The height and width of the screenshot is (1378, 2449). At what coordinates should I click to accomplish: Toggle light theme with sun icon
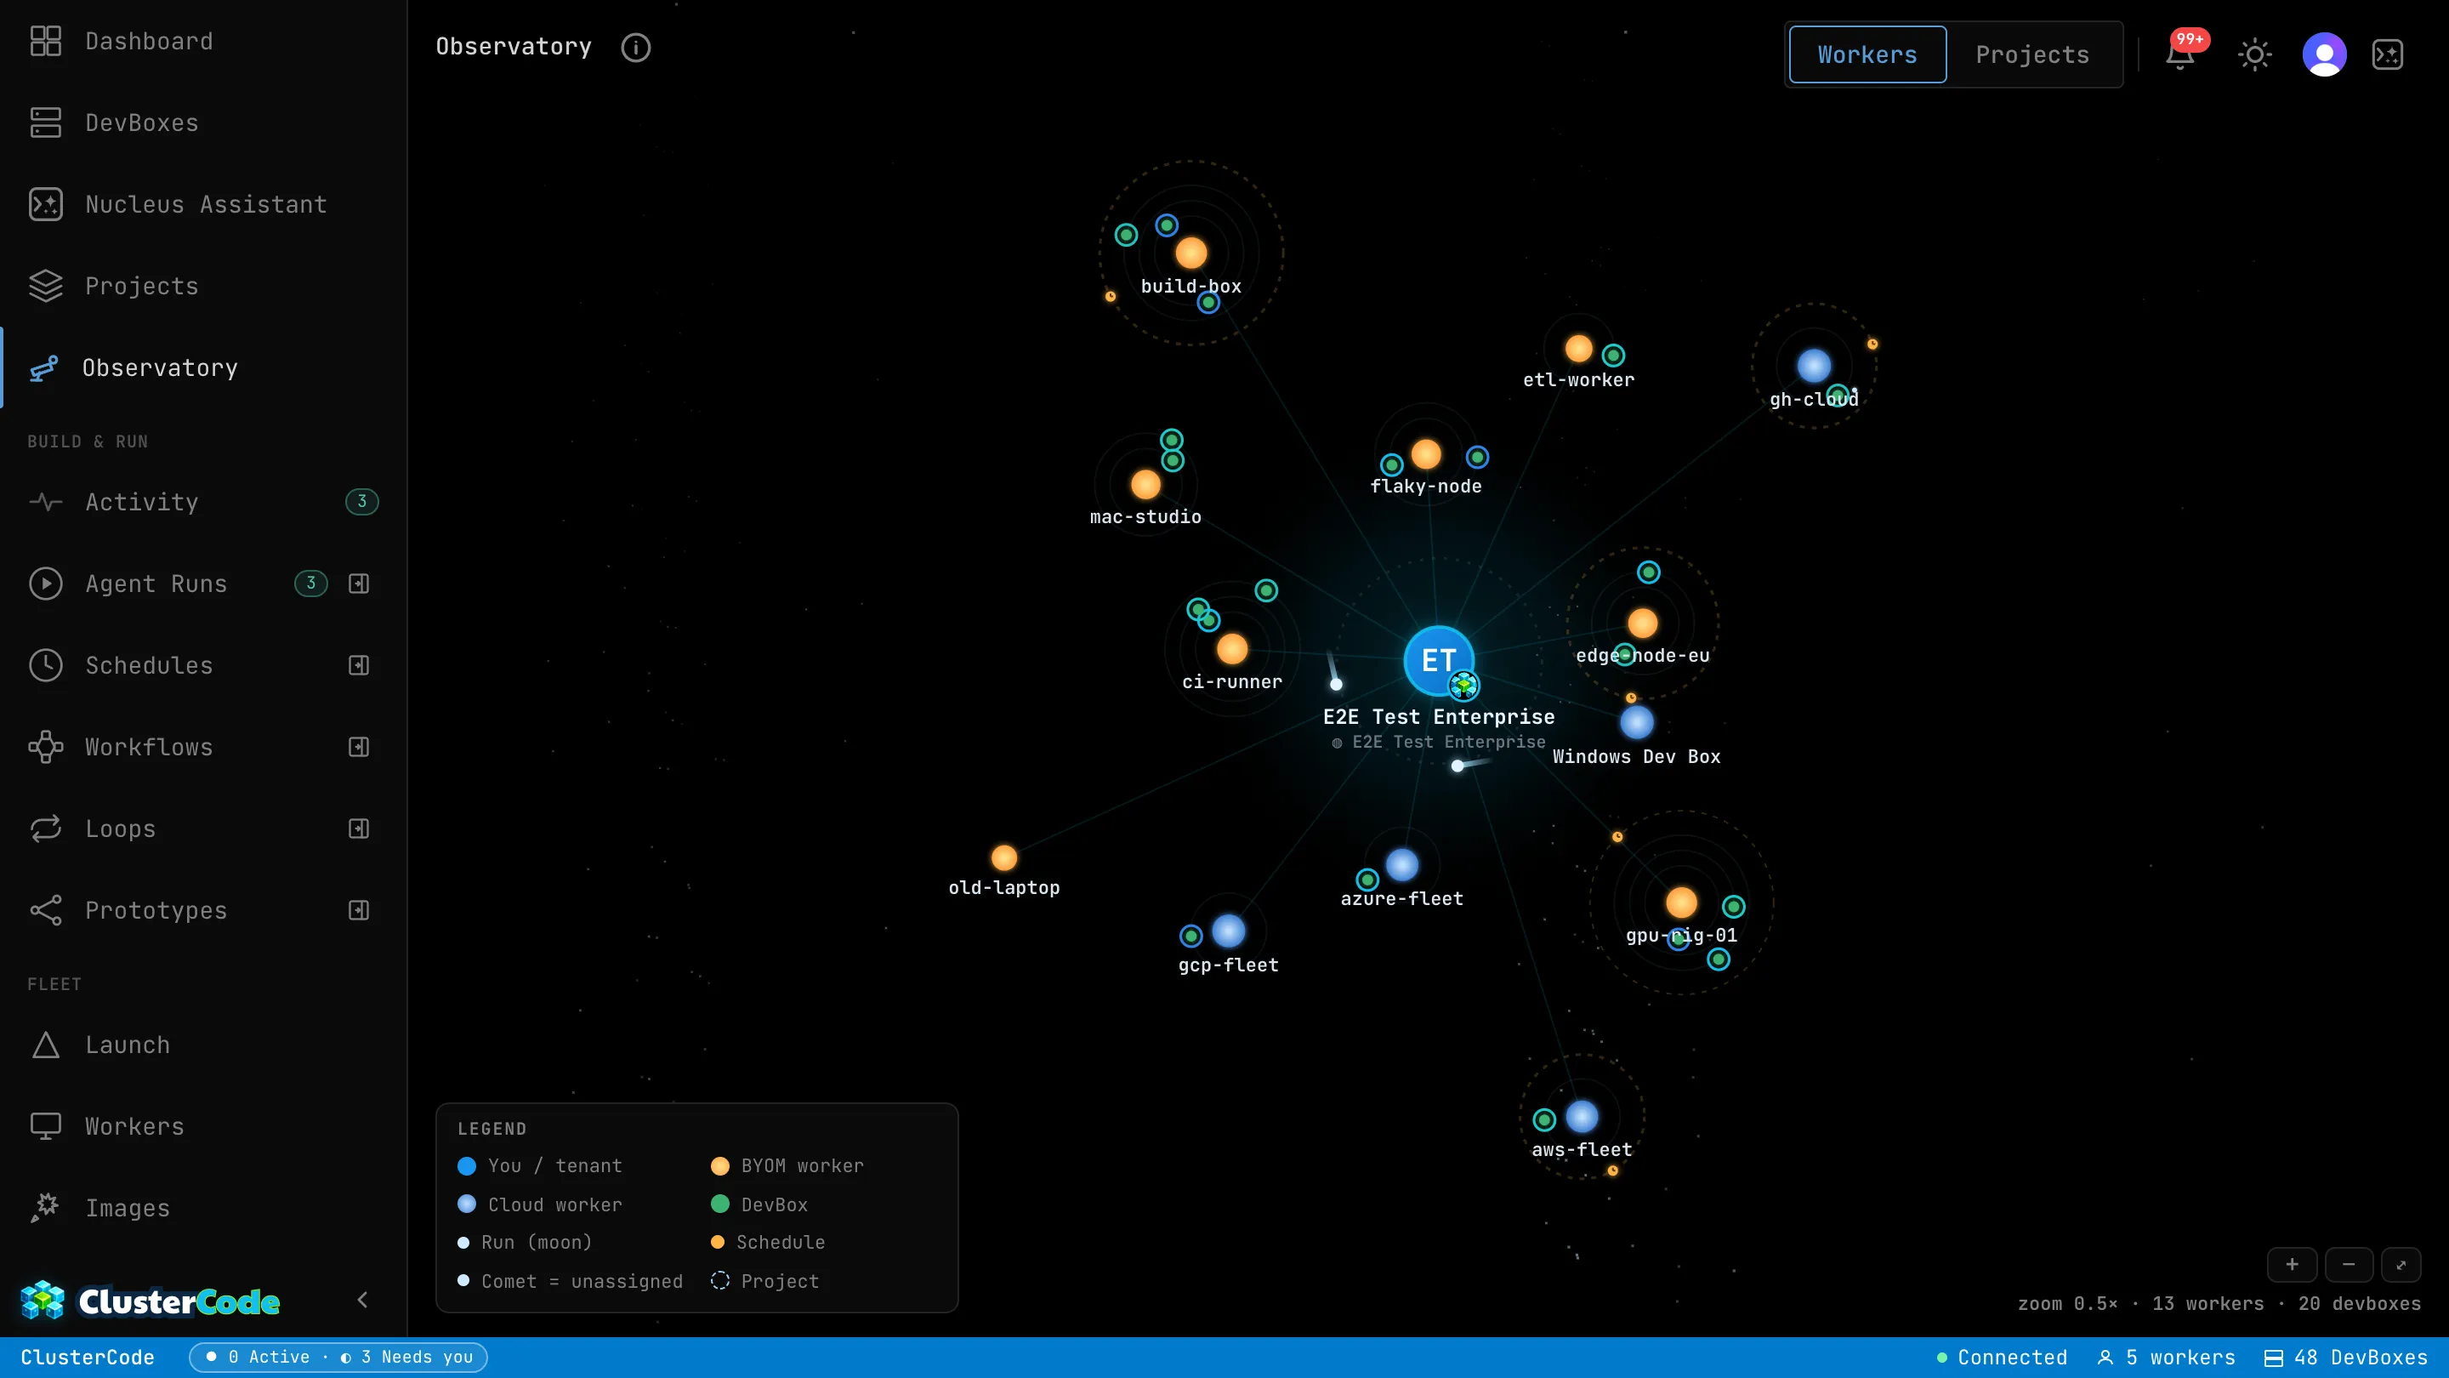pos(2255,54)
